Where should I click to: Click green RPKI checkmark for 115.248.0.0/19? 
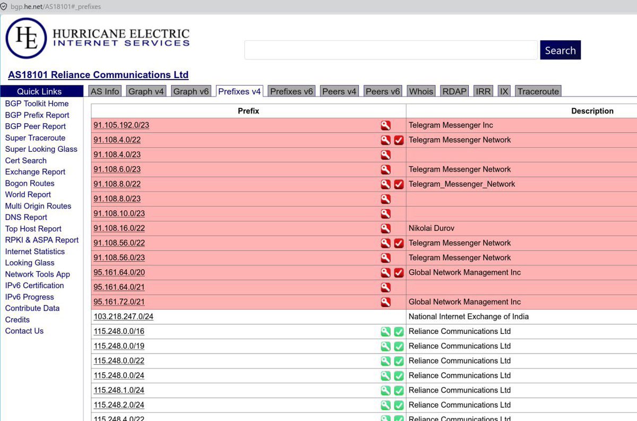click(399, 346)
